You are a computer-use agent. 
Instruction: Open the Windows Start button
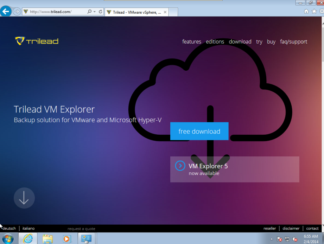tap(8, 239)
